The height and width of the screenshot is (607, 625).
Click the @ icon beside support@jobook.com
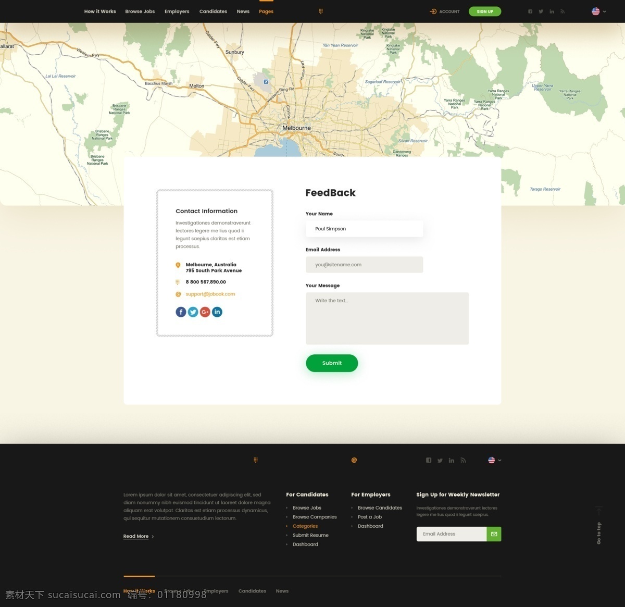coord(178,294)
